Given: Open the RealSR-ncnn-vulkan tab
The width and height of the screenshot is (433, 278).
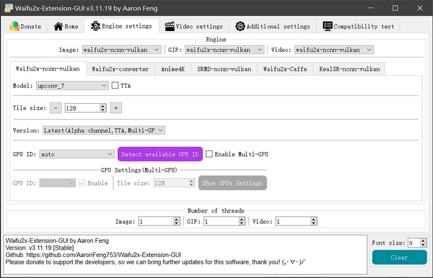Looking at the screenshot, I should pos(349,69).
